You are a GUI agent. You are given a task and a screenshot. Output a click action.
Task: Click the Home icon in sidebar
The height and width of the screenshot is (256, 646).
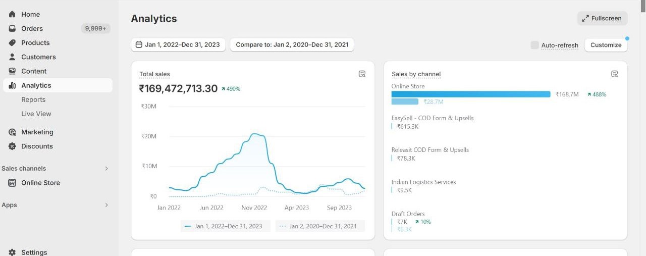pyautogui.click(x=12, y=14)
